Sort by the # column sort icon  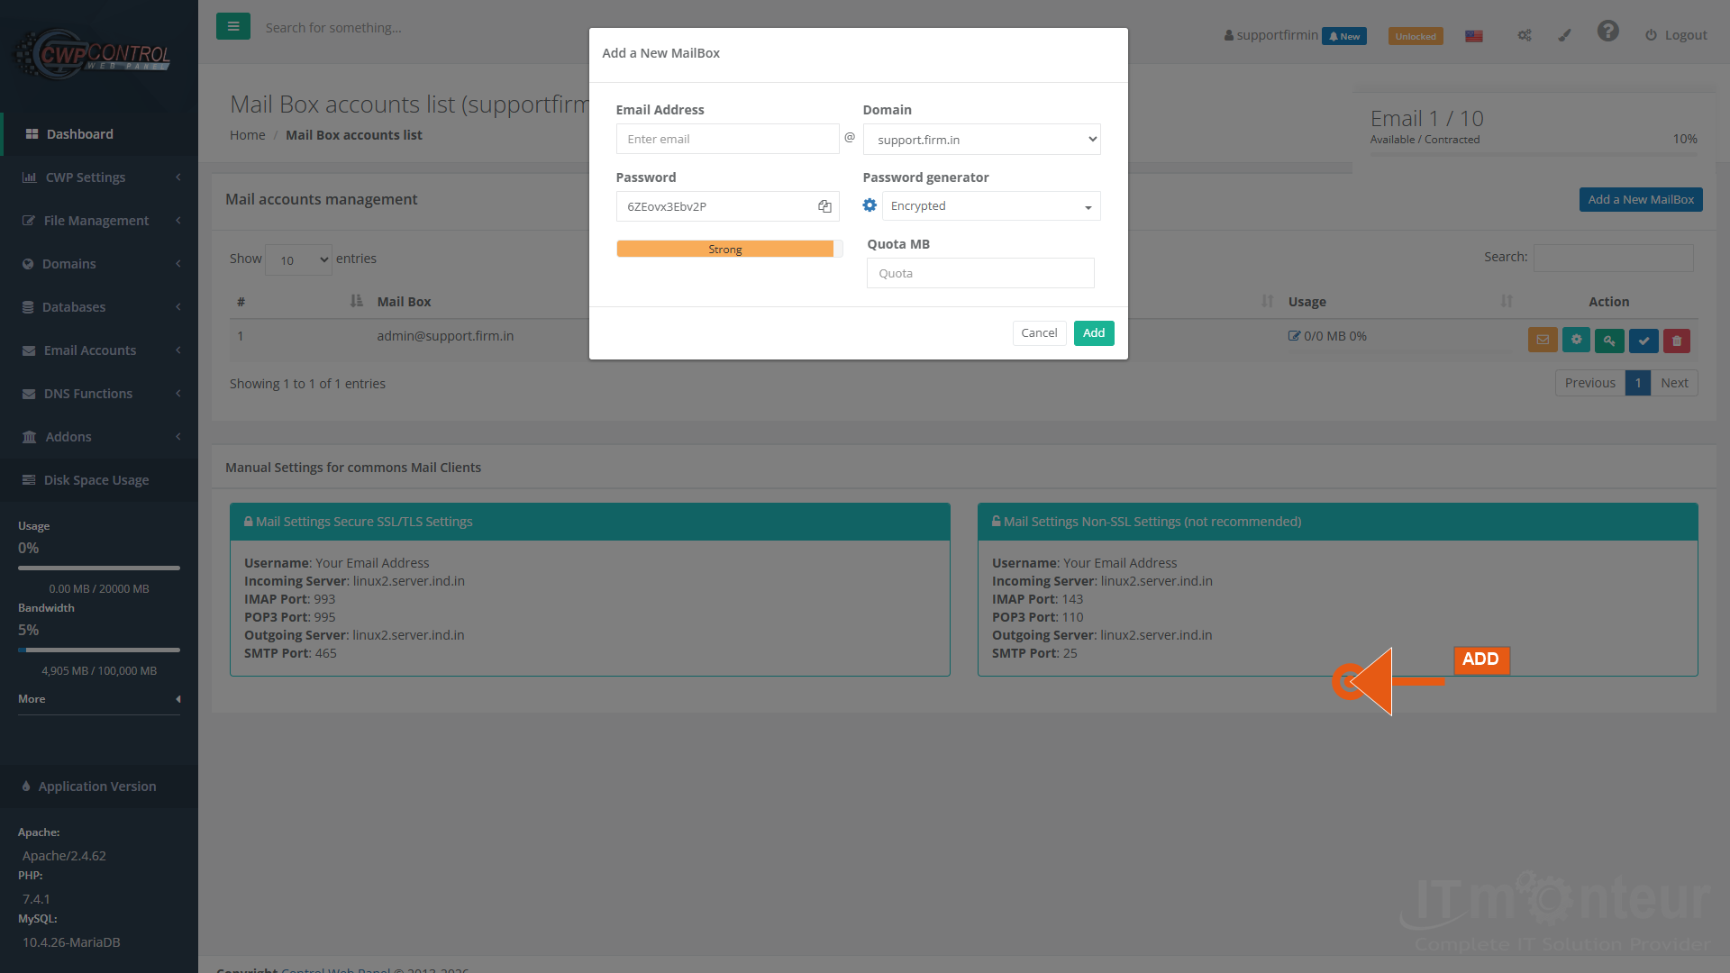356,301
